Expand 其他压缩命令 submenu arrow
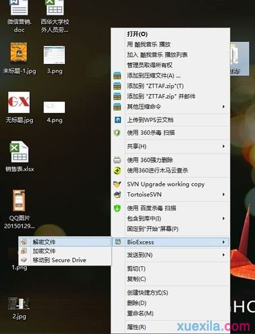 [223, 106]
